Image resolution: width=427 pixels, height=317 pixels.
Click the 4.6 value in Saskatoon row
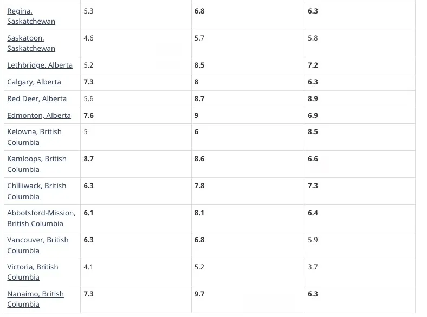tap(88, 38)
